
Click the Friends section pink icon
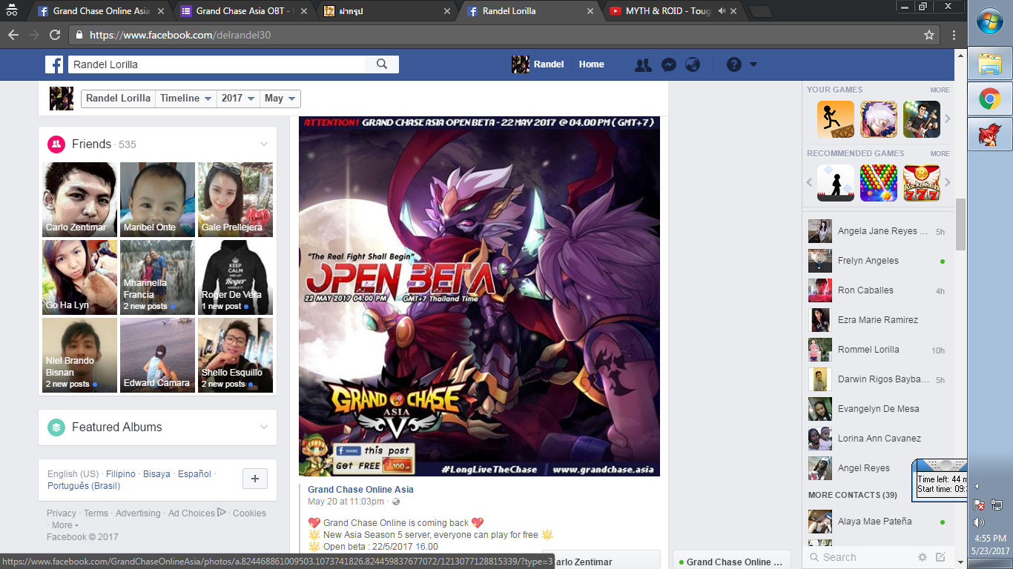click(x=56, y=144)
